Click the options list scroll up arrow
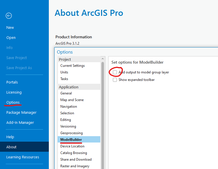 tap(103, 59)
